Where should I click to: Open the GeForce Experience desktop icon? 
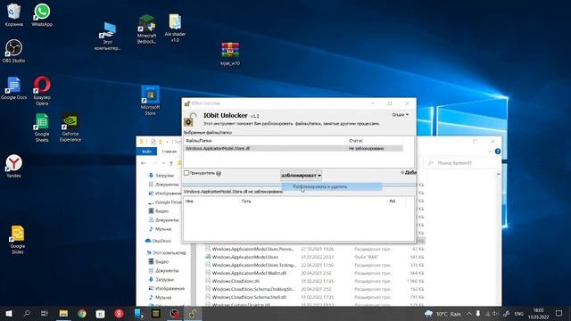pos(70,128)
